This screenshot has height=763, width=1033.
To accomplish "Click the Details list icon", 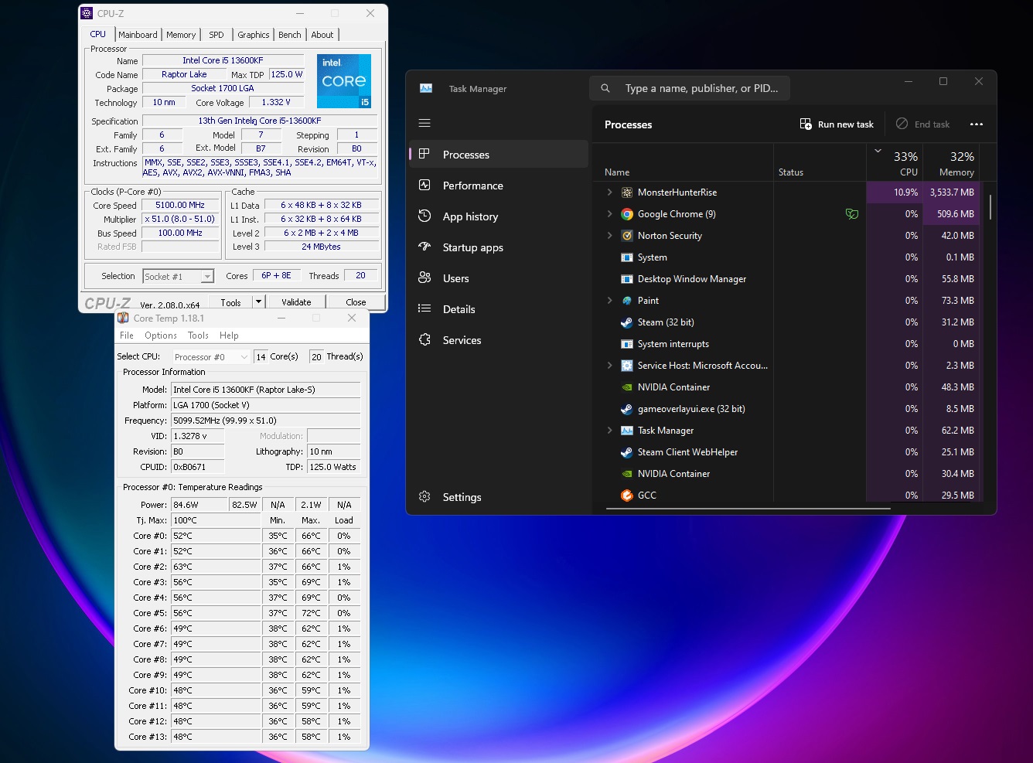I will coord(424,308).
